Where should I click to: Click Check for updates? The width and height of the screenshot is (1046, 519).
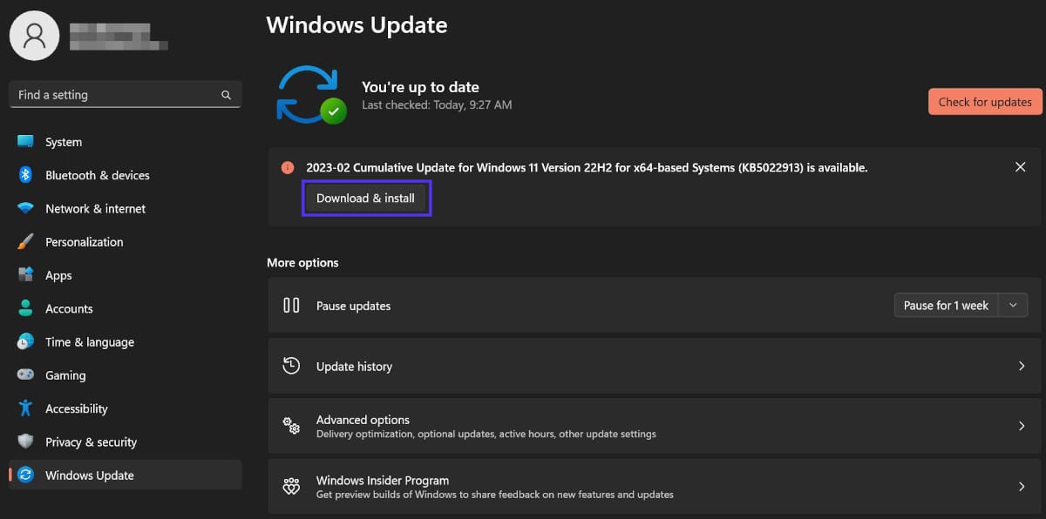pyautogui.click(x=984, y=101)
